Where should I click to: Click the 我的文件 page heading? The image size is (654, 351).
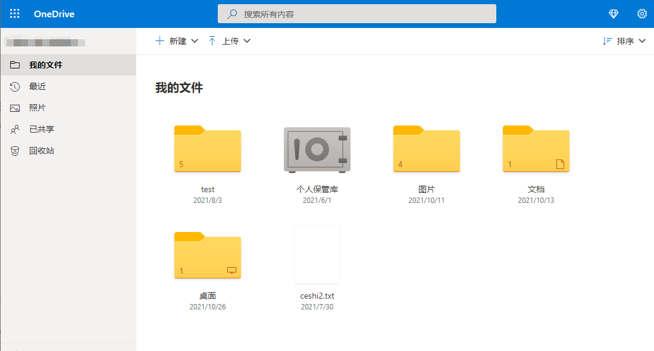coord(179,87)
